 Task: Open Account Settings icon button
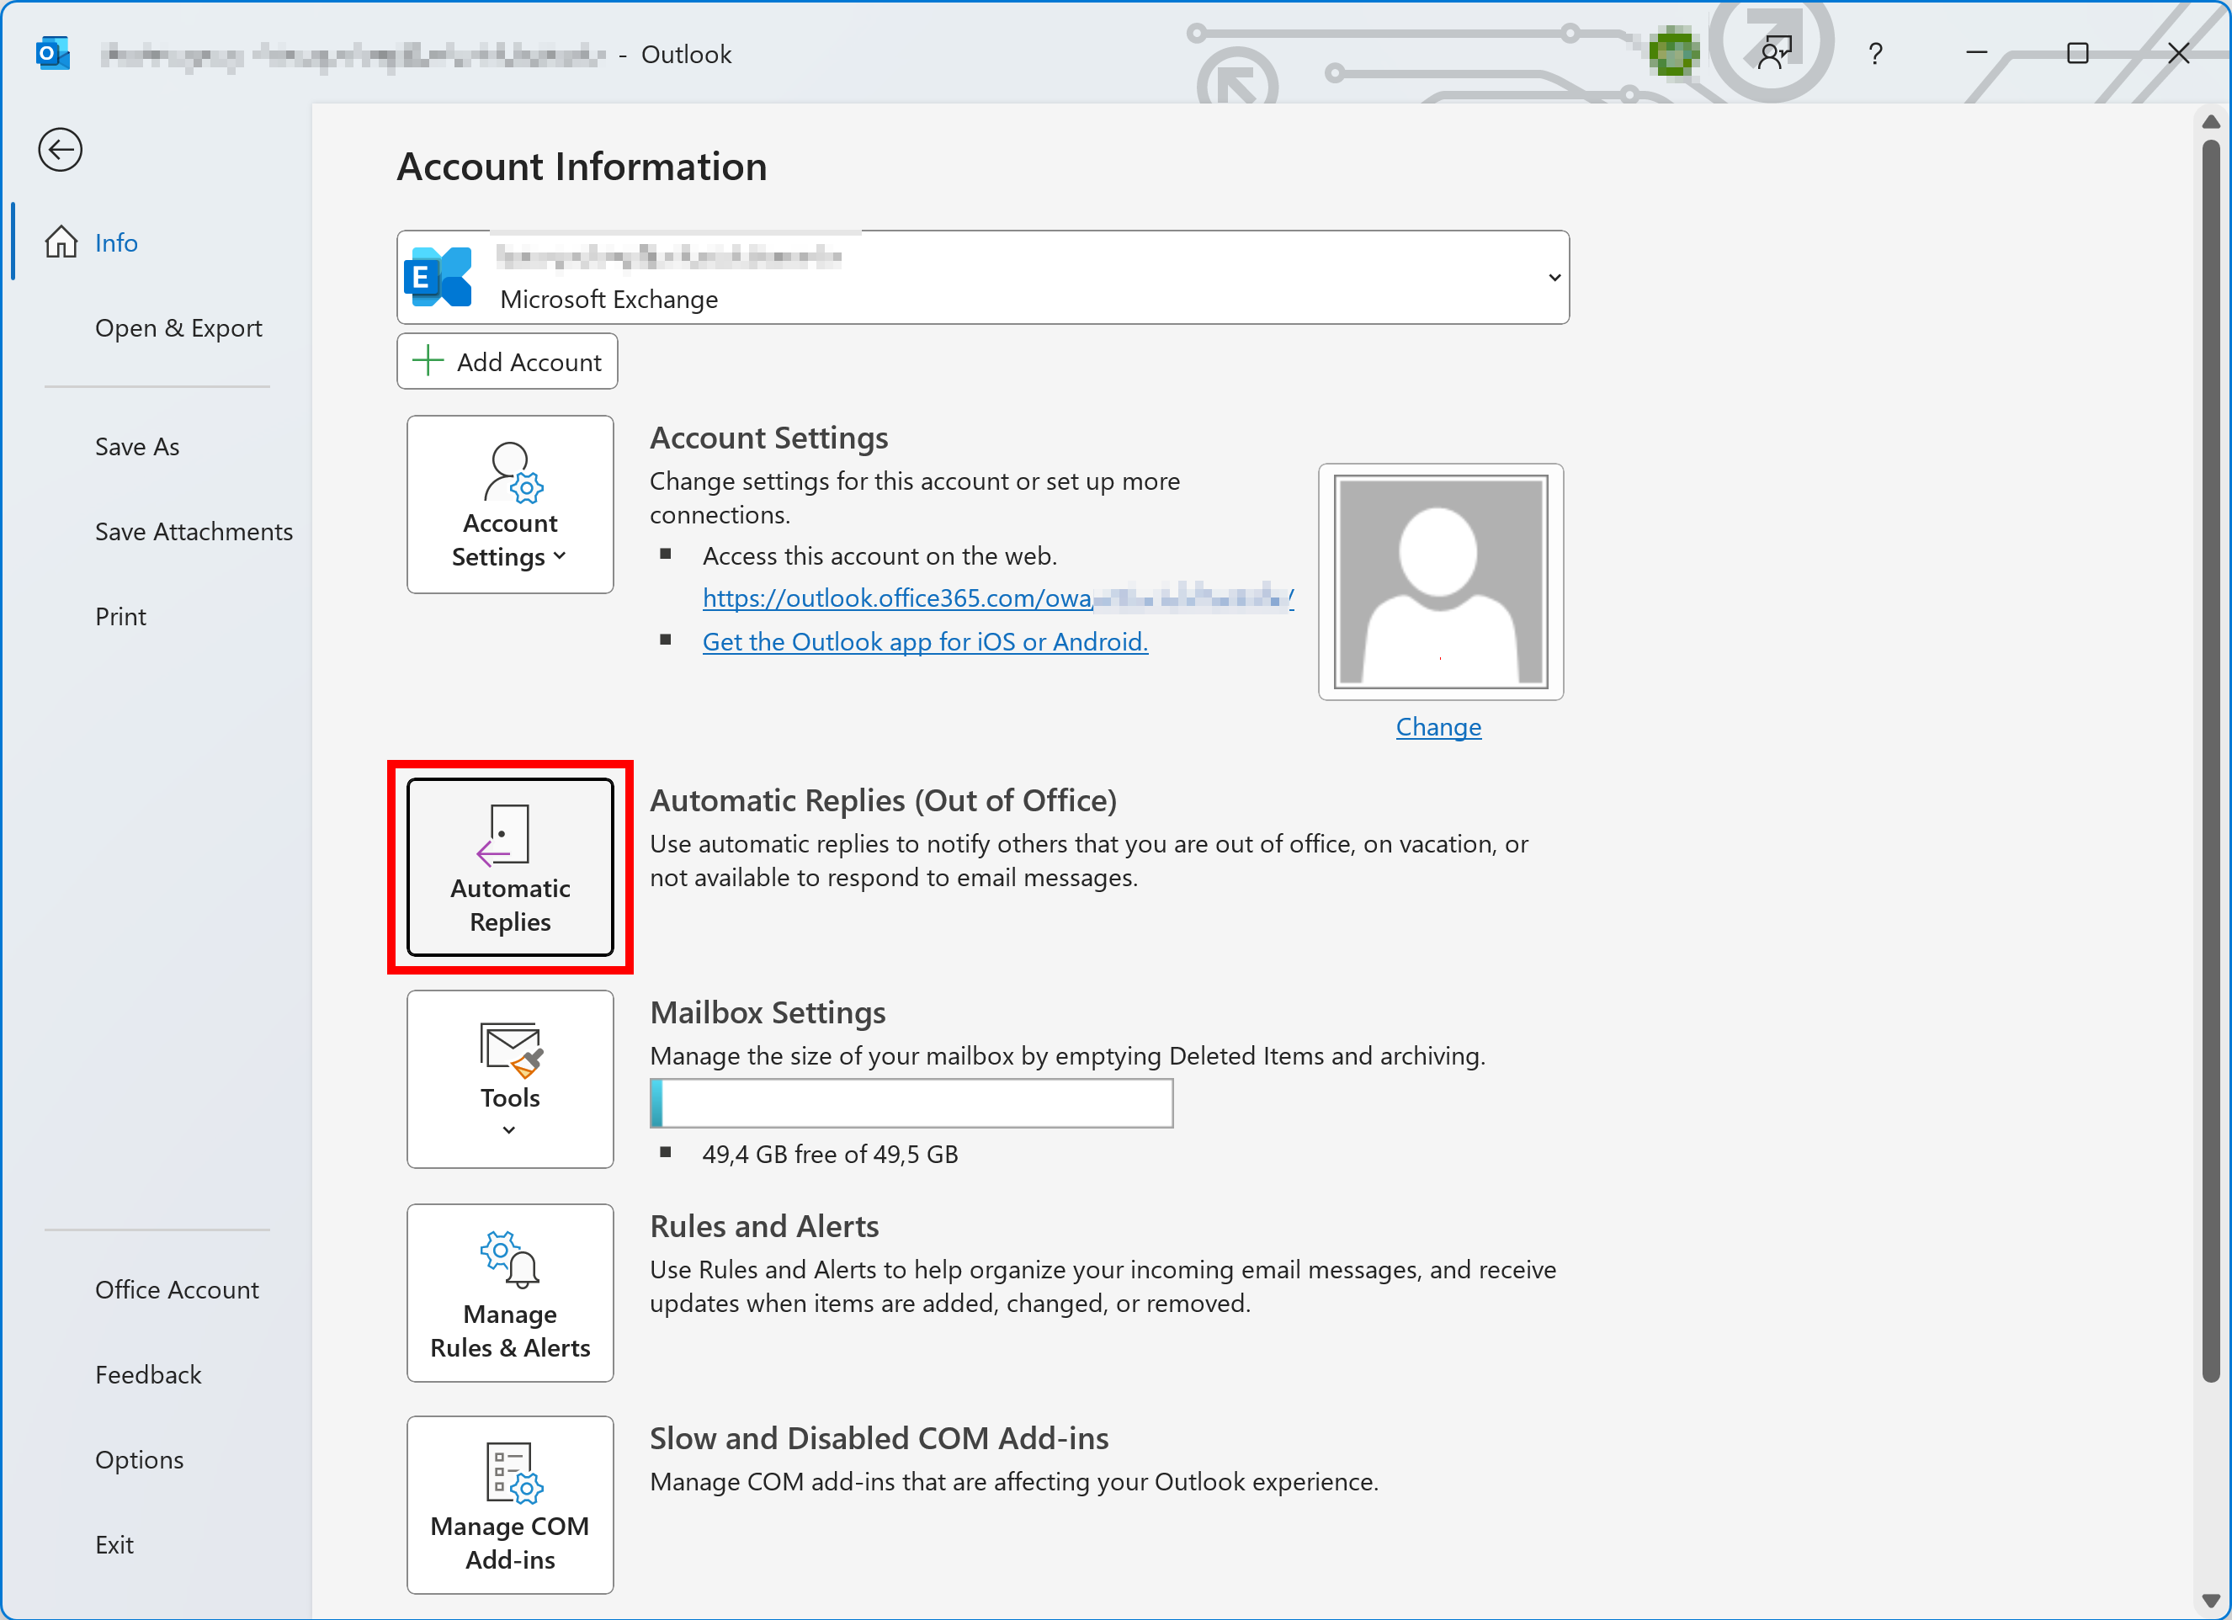coord(510,504)
